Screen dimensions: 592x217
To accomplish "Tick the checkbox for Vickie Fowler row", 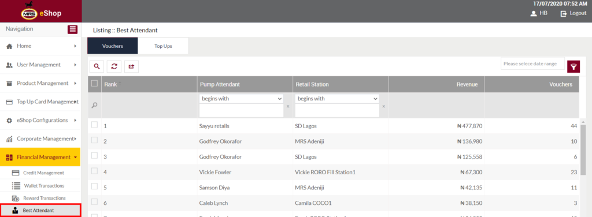I will click(x=94, y=171).
